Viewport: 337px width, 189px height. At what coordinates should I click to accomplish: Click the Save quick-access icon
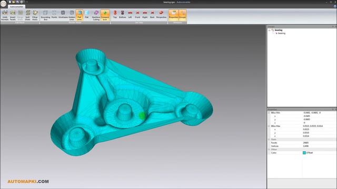point(17,2)
